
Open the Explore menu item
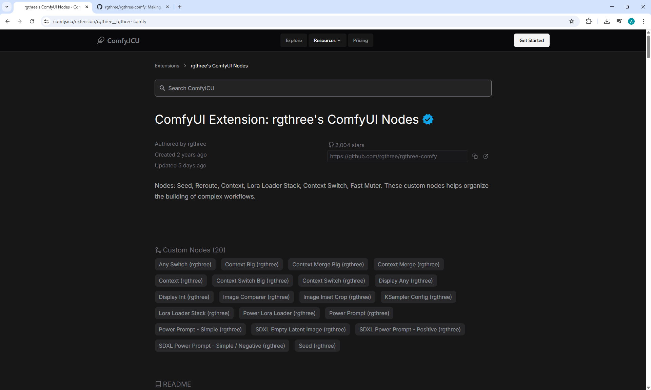294,40
